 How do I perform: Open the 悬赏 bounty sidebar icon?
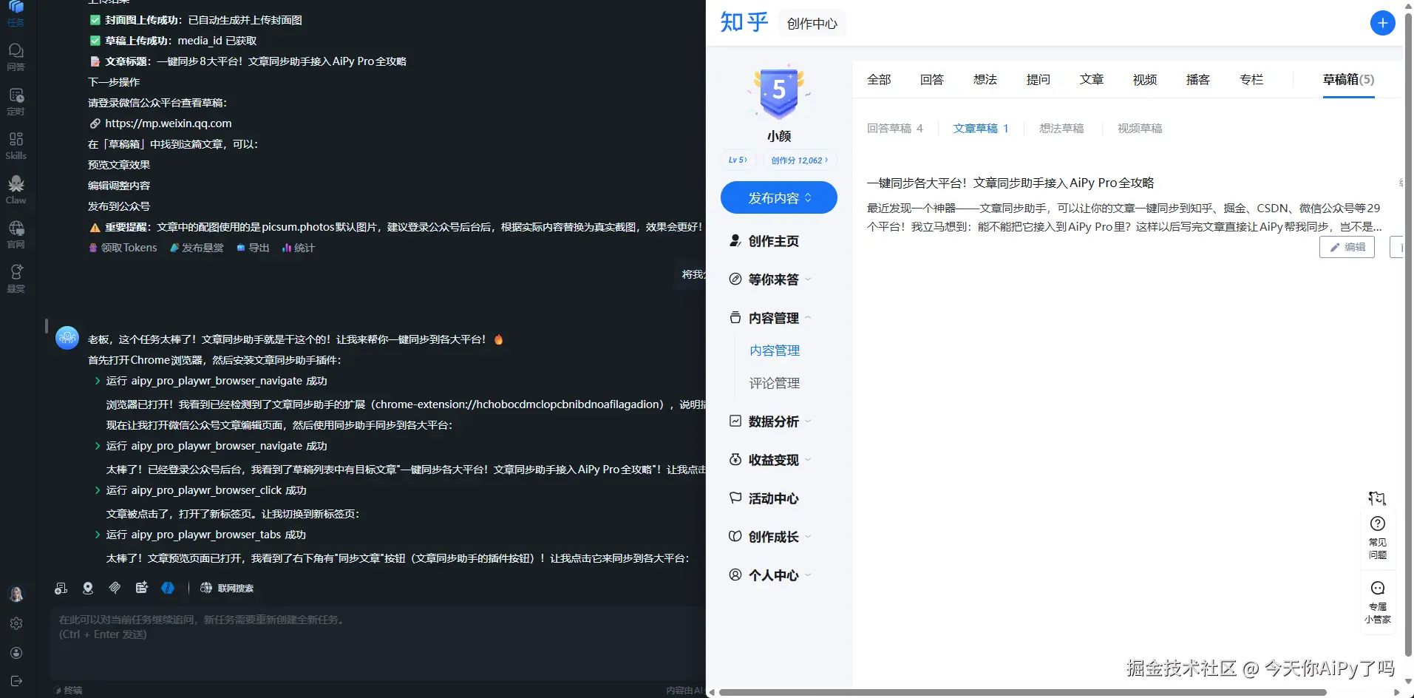coord(16,279)
